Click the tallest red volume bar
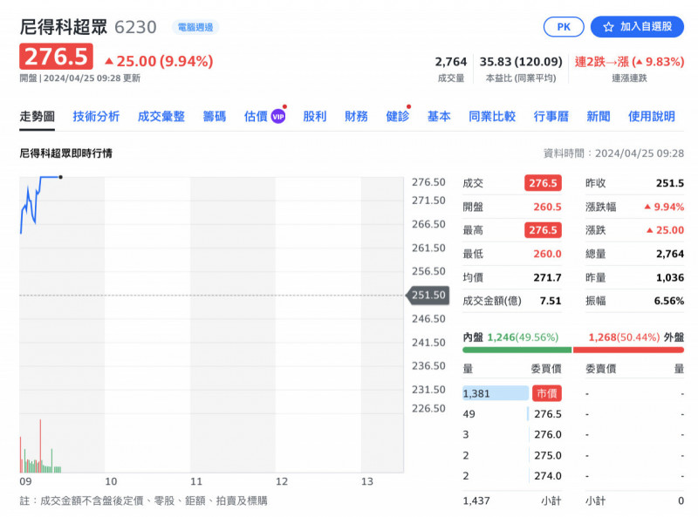The height and width of the screenshot is (517, 698). pos(40,445)
